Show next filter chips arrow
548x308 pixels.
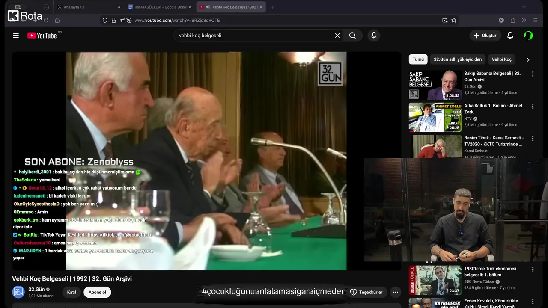(x=527, y=59)
